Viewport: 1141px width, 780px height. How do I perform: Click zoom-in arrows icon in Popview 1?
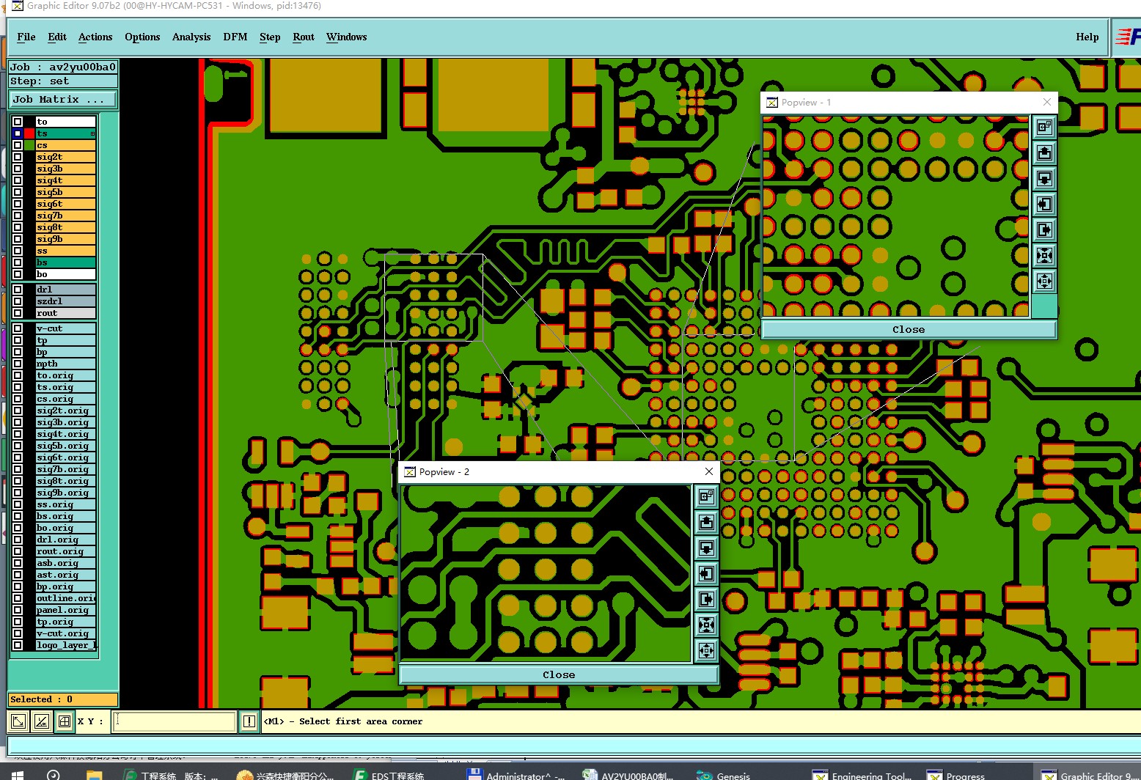1044,255
